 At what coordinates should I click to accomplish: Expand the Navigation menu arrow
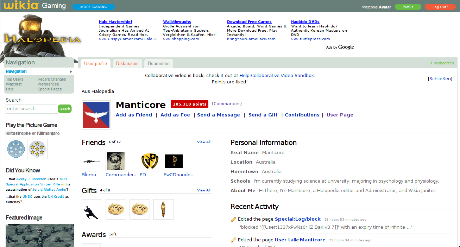click(x=71, y=71)
